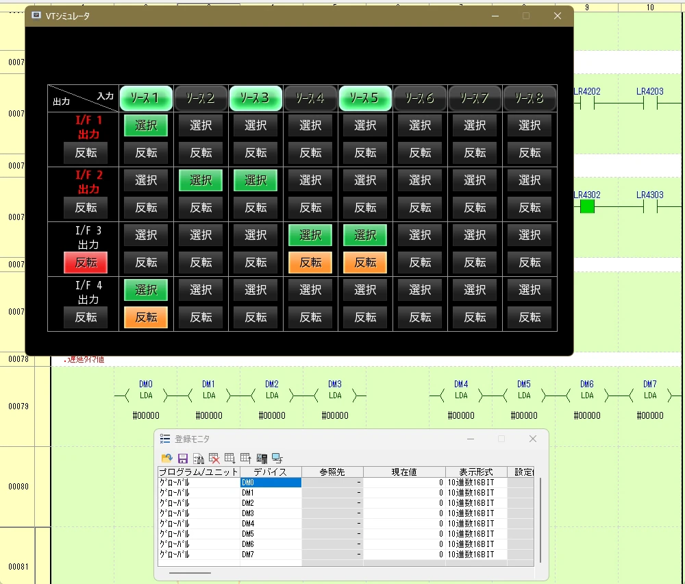Toggle ソース8 input button
685x584 pixels.
coord(530,98)
